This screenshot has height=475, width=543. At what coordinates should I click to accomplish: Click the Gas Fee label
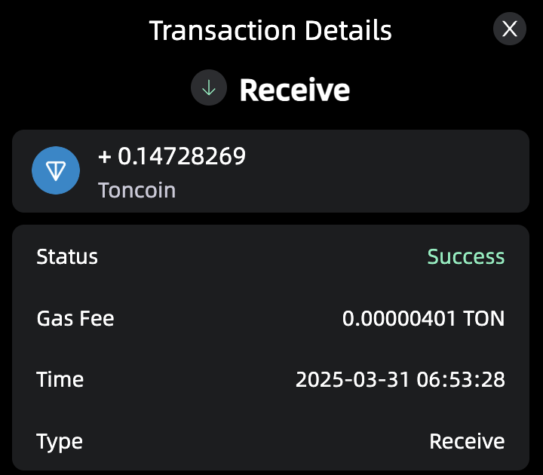[75, 318]
